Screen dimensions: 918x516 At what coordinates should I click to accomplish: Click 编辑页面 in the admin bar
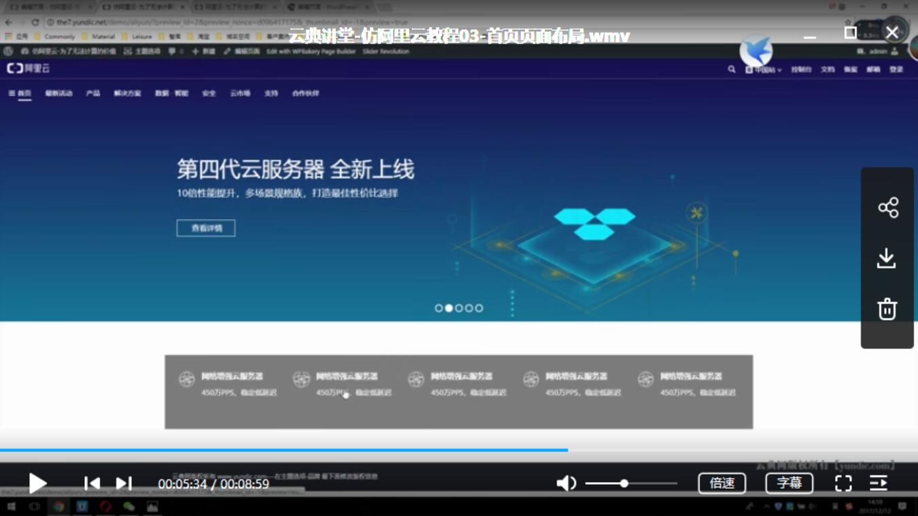241,51
